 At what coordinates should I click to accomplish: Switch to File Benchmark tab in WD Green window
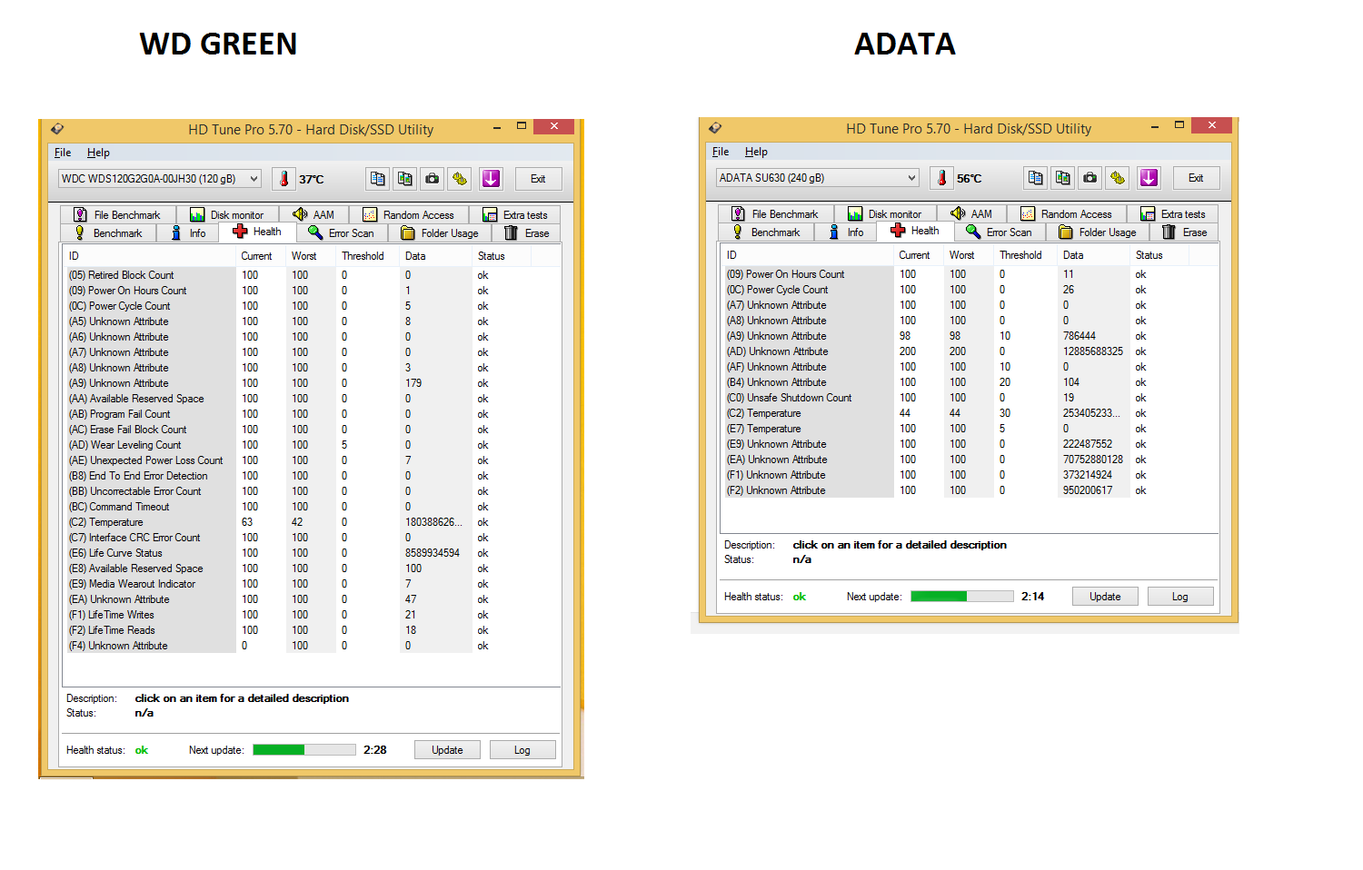coord(117,215)
